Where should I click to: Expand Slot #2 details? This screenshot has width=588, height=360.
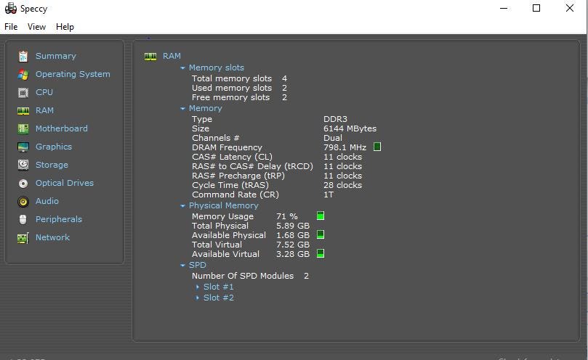pos(198,298)
